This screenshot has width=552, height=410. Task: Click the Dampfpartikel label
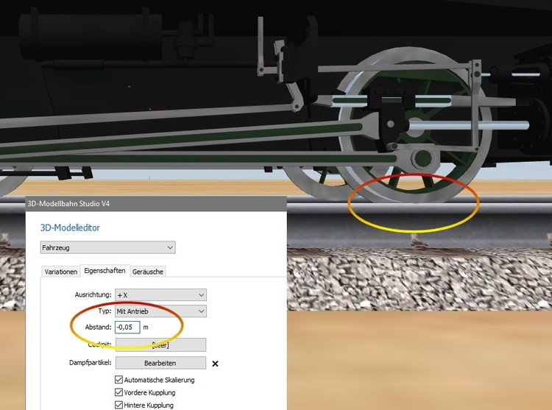coord(91,362)
